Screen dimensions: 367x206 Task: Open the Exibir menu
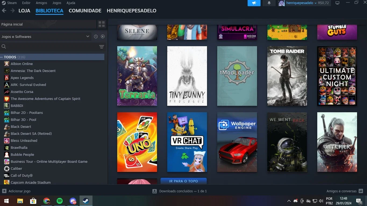26,3
